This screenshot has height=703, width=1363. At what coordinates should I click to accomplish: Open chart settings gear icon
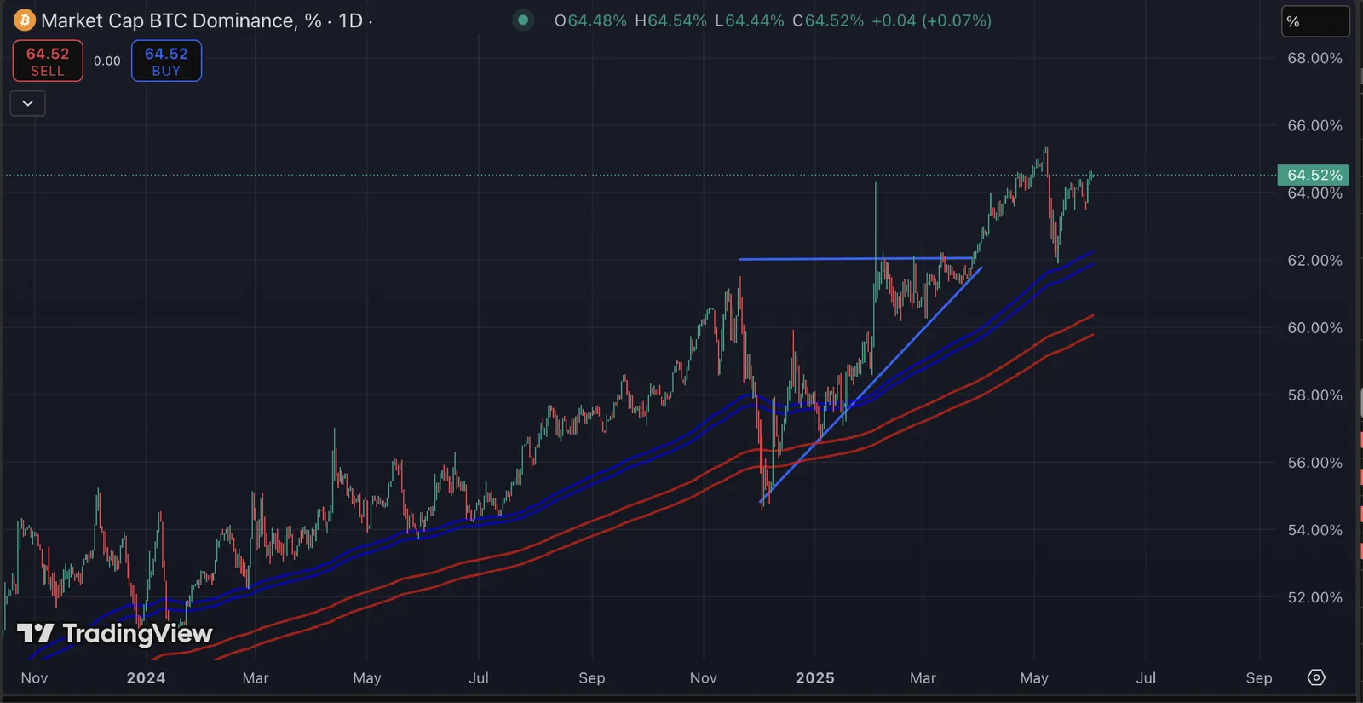[x=1316, y=677]
